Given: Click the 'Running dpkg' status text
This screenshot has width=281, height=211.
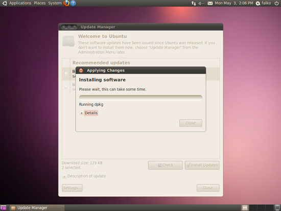Looking at the screenshot, I should [91, 104].
